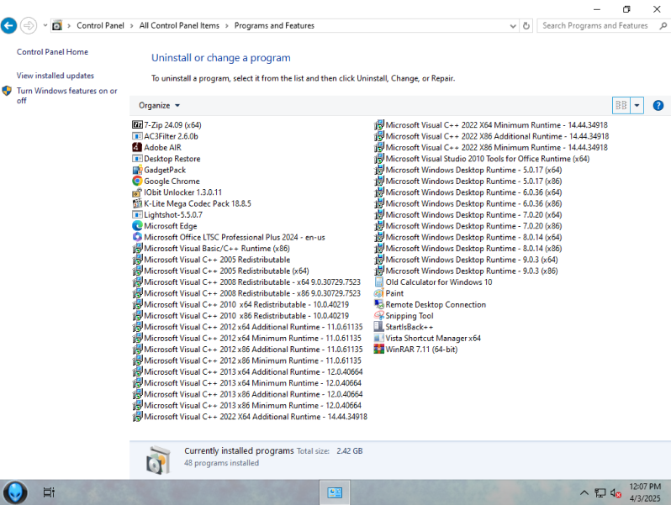Click the Microsoft Edge icon in program list
This screenshot has width=671, height=505.
(x=137, y=226)
